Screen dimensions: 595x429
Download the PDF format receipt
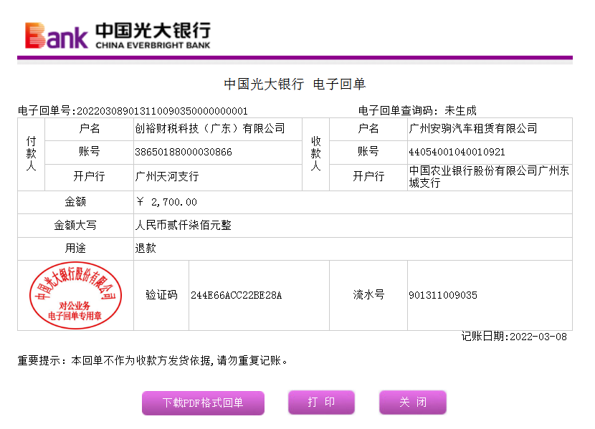pos(203,403)
